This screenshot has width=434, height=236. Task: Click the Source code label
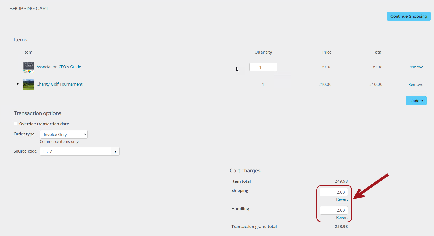[x=25, y=151]
